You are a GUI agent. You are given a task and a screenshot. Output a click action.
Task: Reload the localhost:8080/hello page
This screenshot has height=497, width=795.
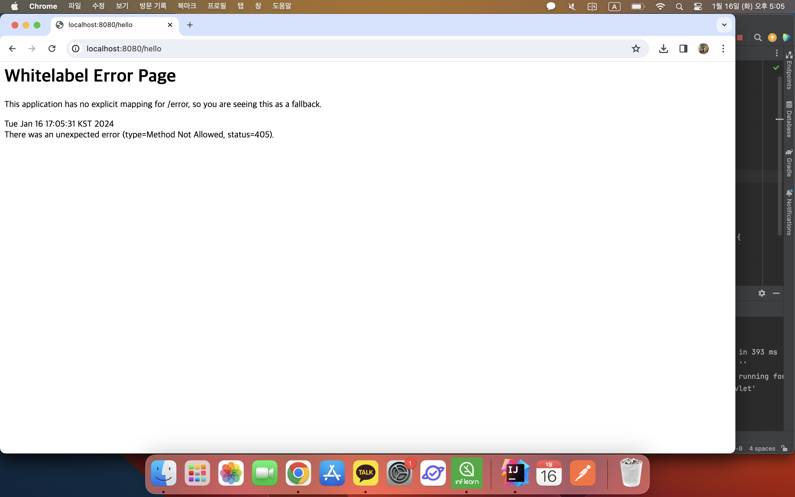point(52,49)
